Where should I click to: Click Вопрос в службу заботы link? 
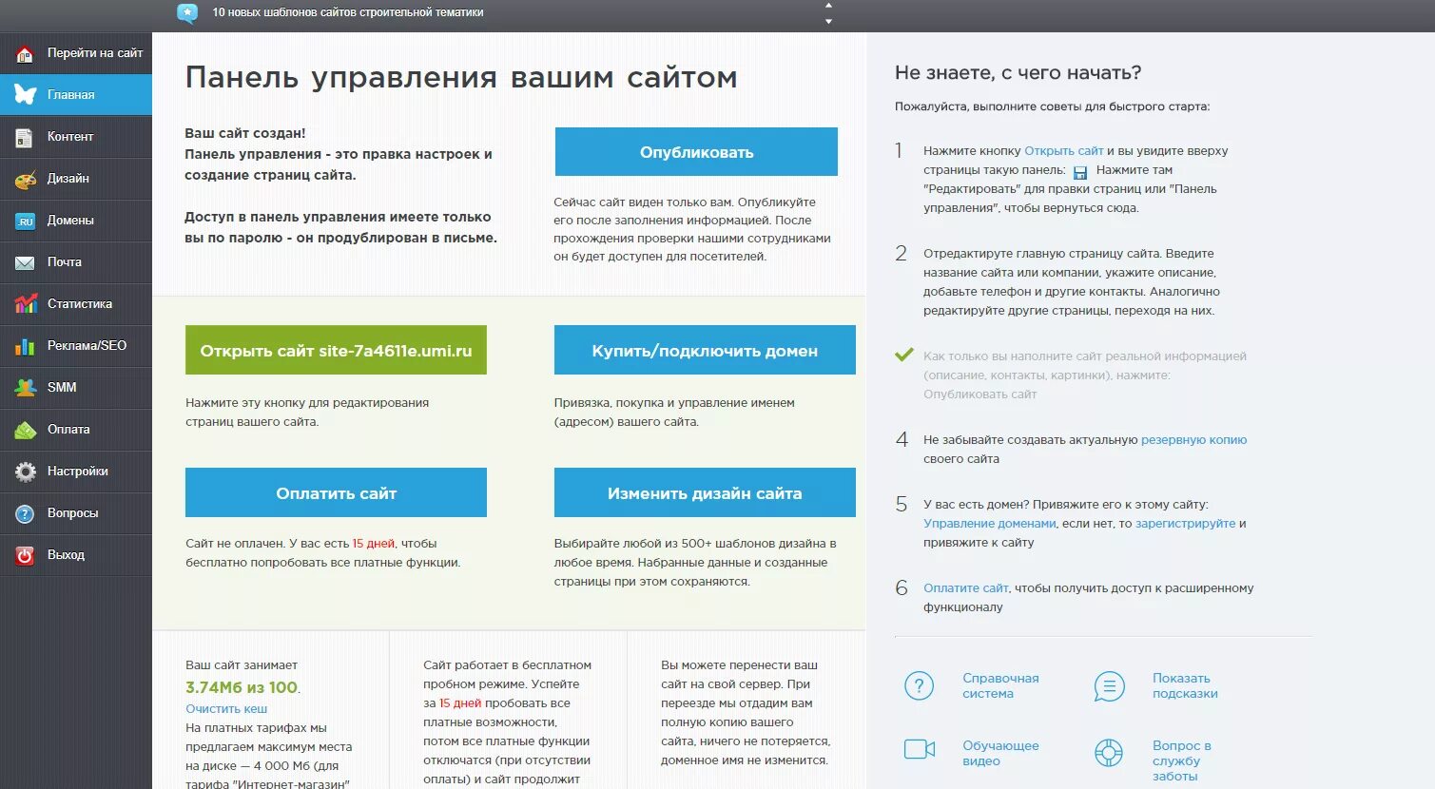pyautogui.click(x=1181, y=760)
